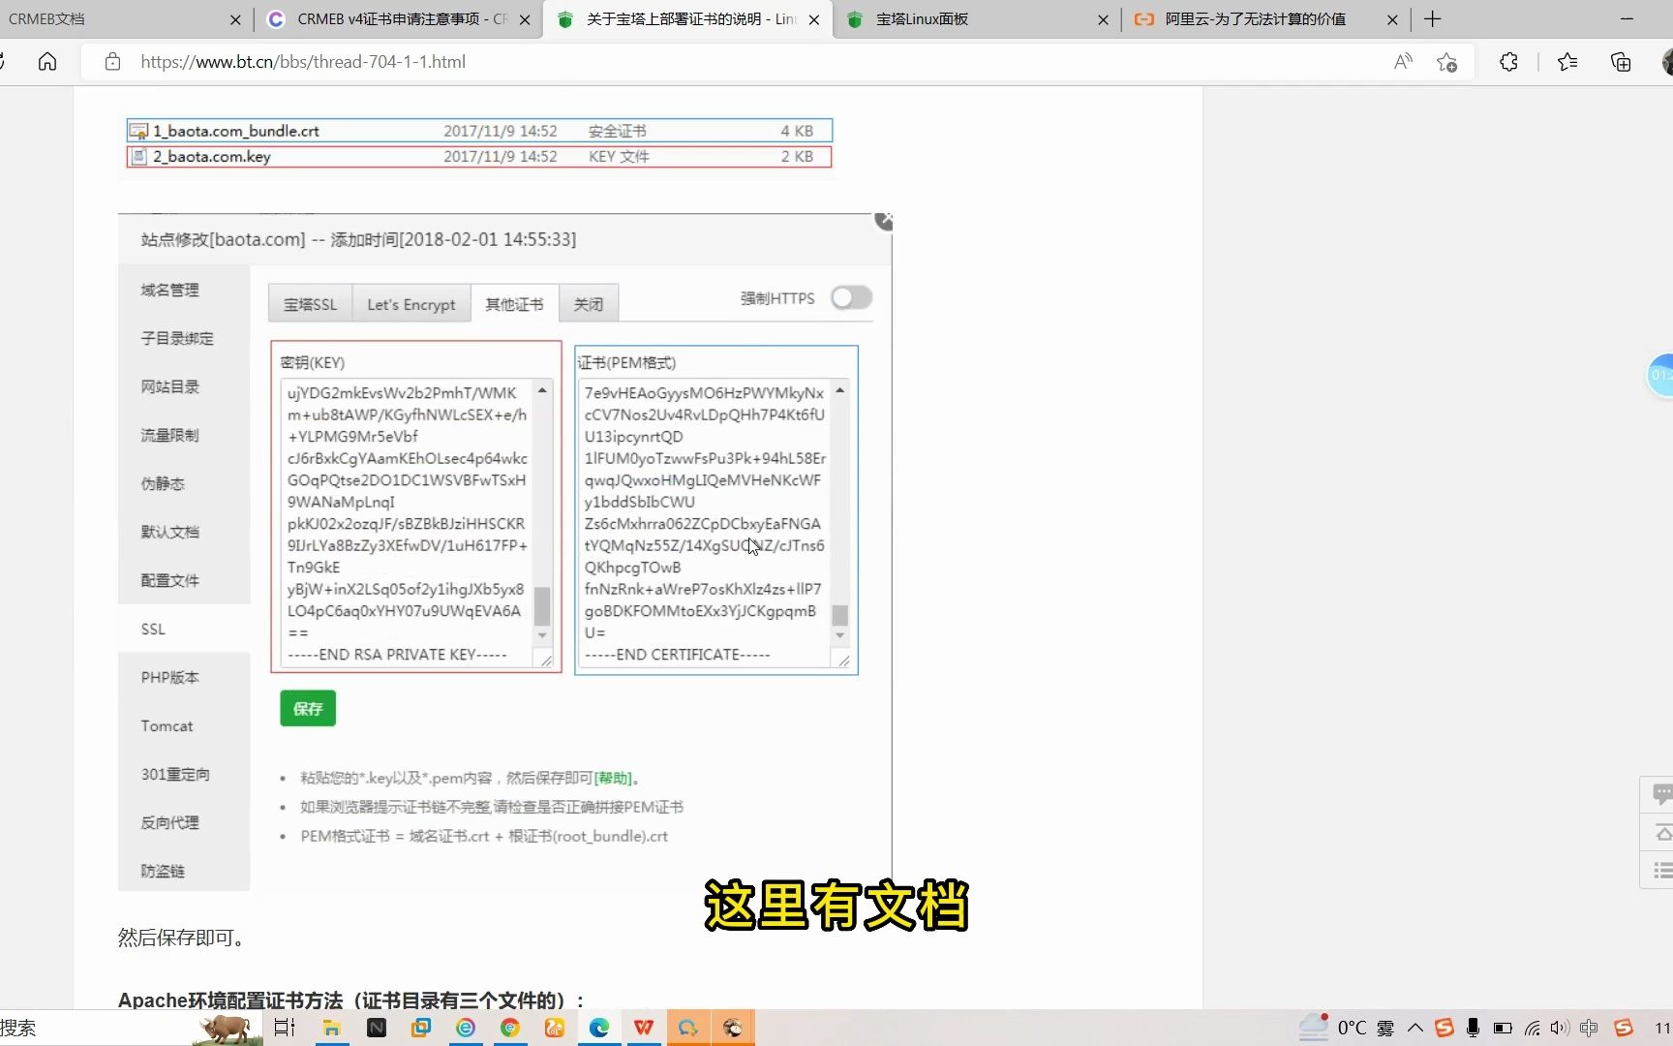Open the browser Extensions puzzle icon
Screen dimensions: 1673x1046
pyautogui.click(x=1508, y=62)
